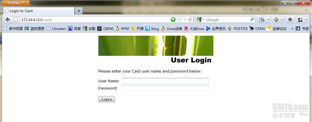Click the green go arrow icon
This screenshot has width=312, height=122.
[x=173, y=20]
